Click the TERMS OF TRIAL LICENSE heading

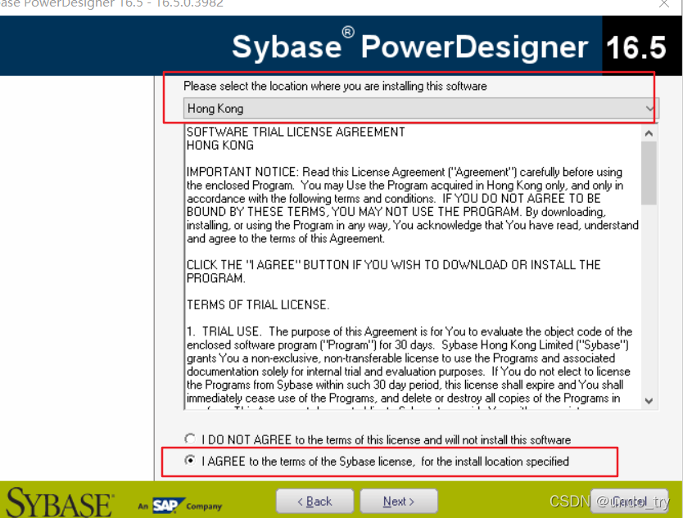pos(258,304)
